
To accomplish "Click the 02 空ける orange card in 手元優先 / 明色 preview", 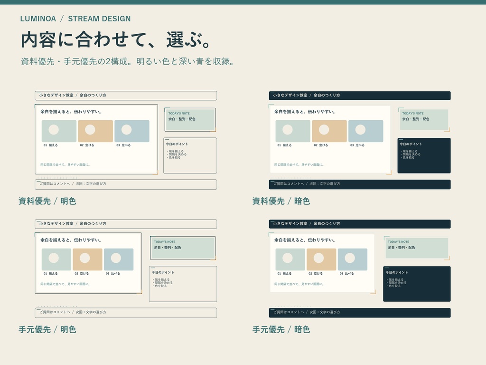I will pyautogui.click(x=87, y=259).
